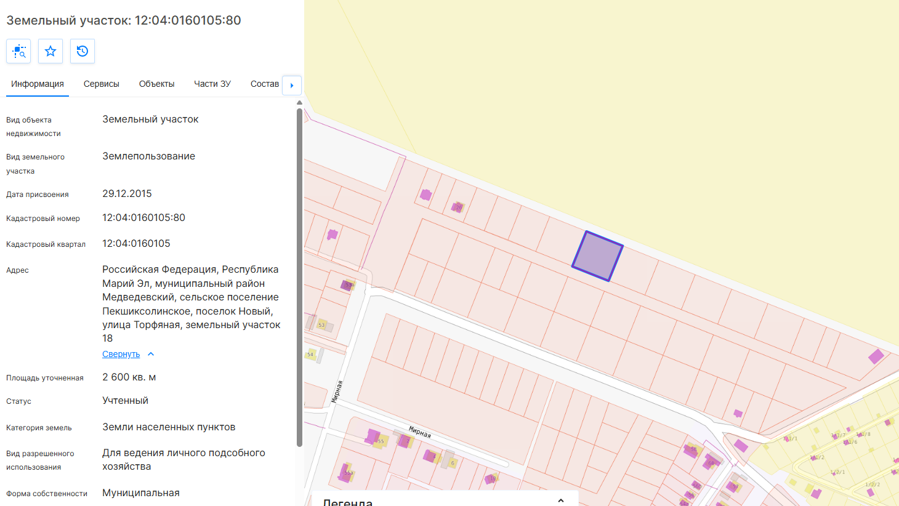Viewport: 899px width, 506px height.
Task: Click the Легенда panel header
Action: point(445,500)
